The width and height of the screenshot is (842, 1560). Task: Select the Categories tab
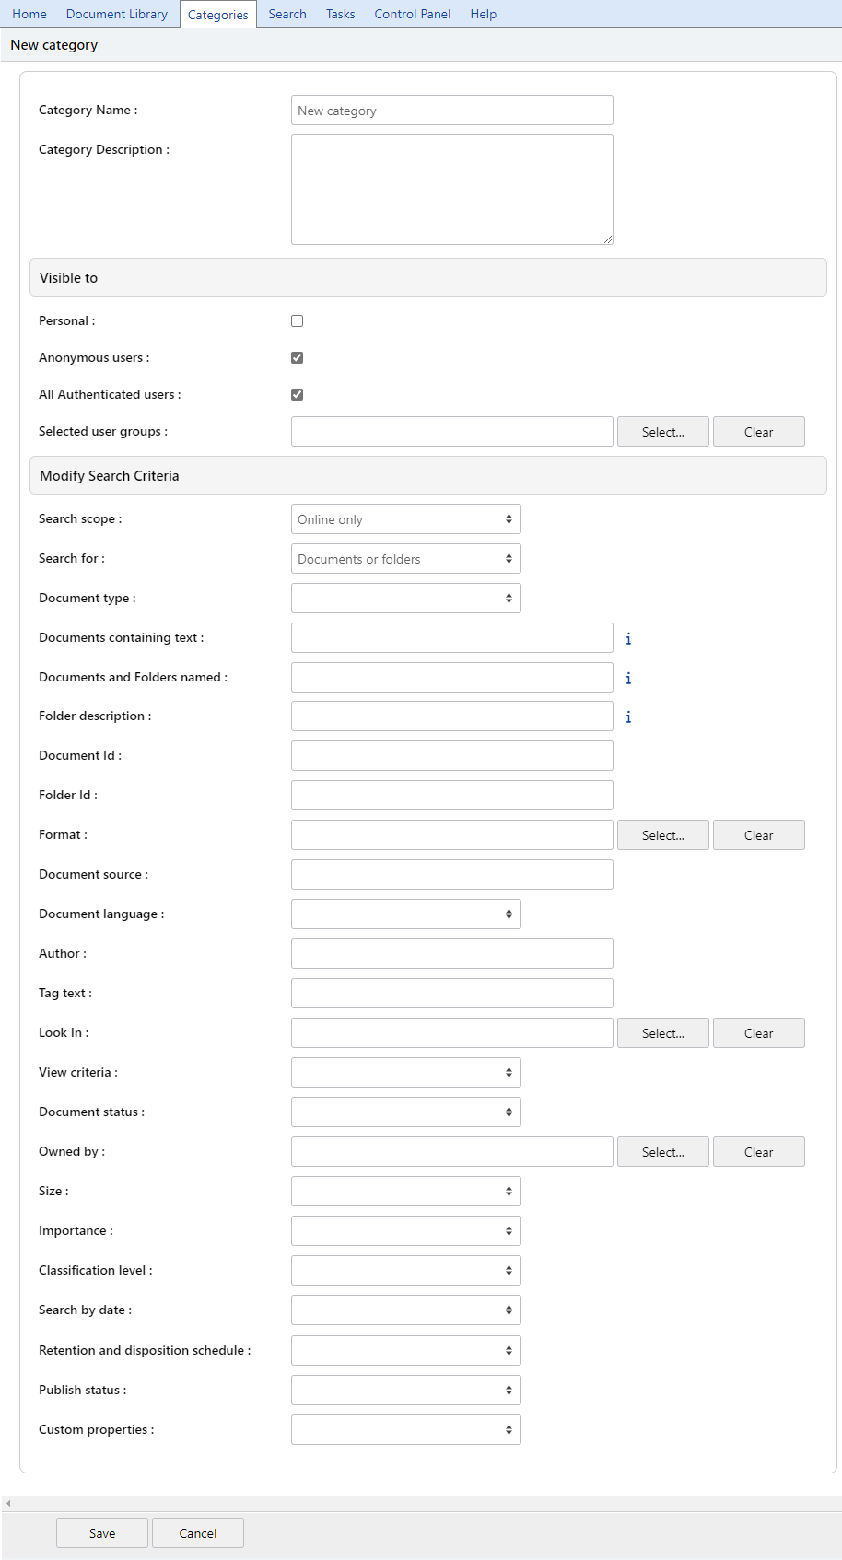pos(218,15)
